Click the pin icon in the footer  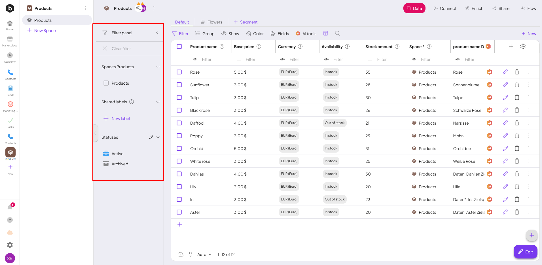[x=190, y=254]
